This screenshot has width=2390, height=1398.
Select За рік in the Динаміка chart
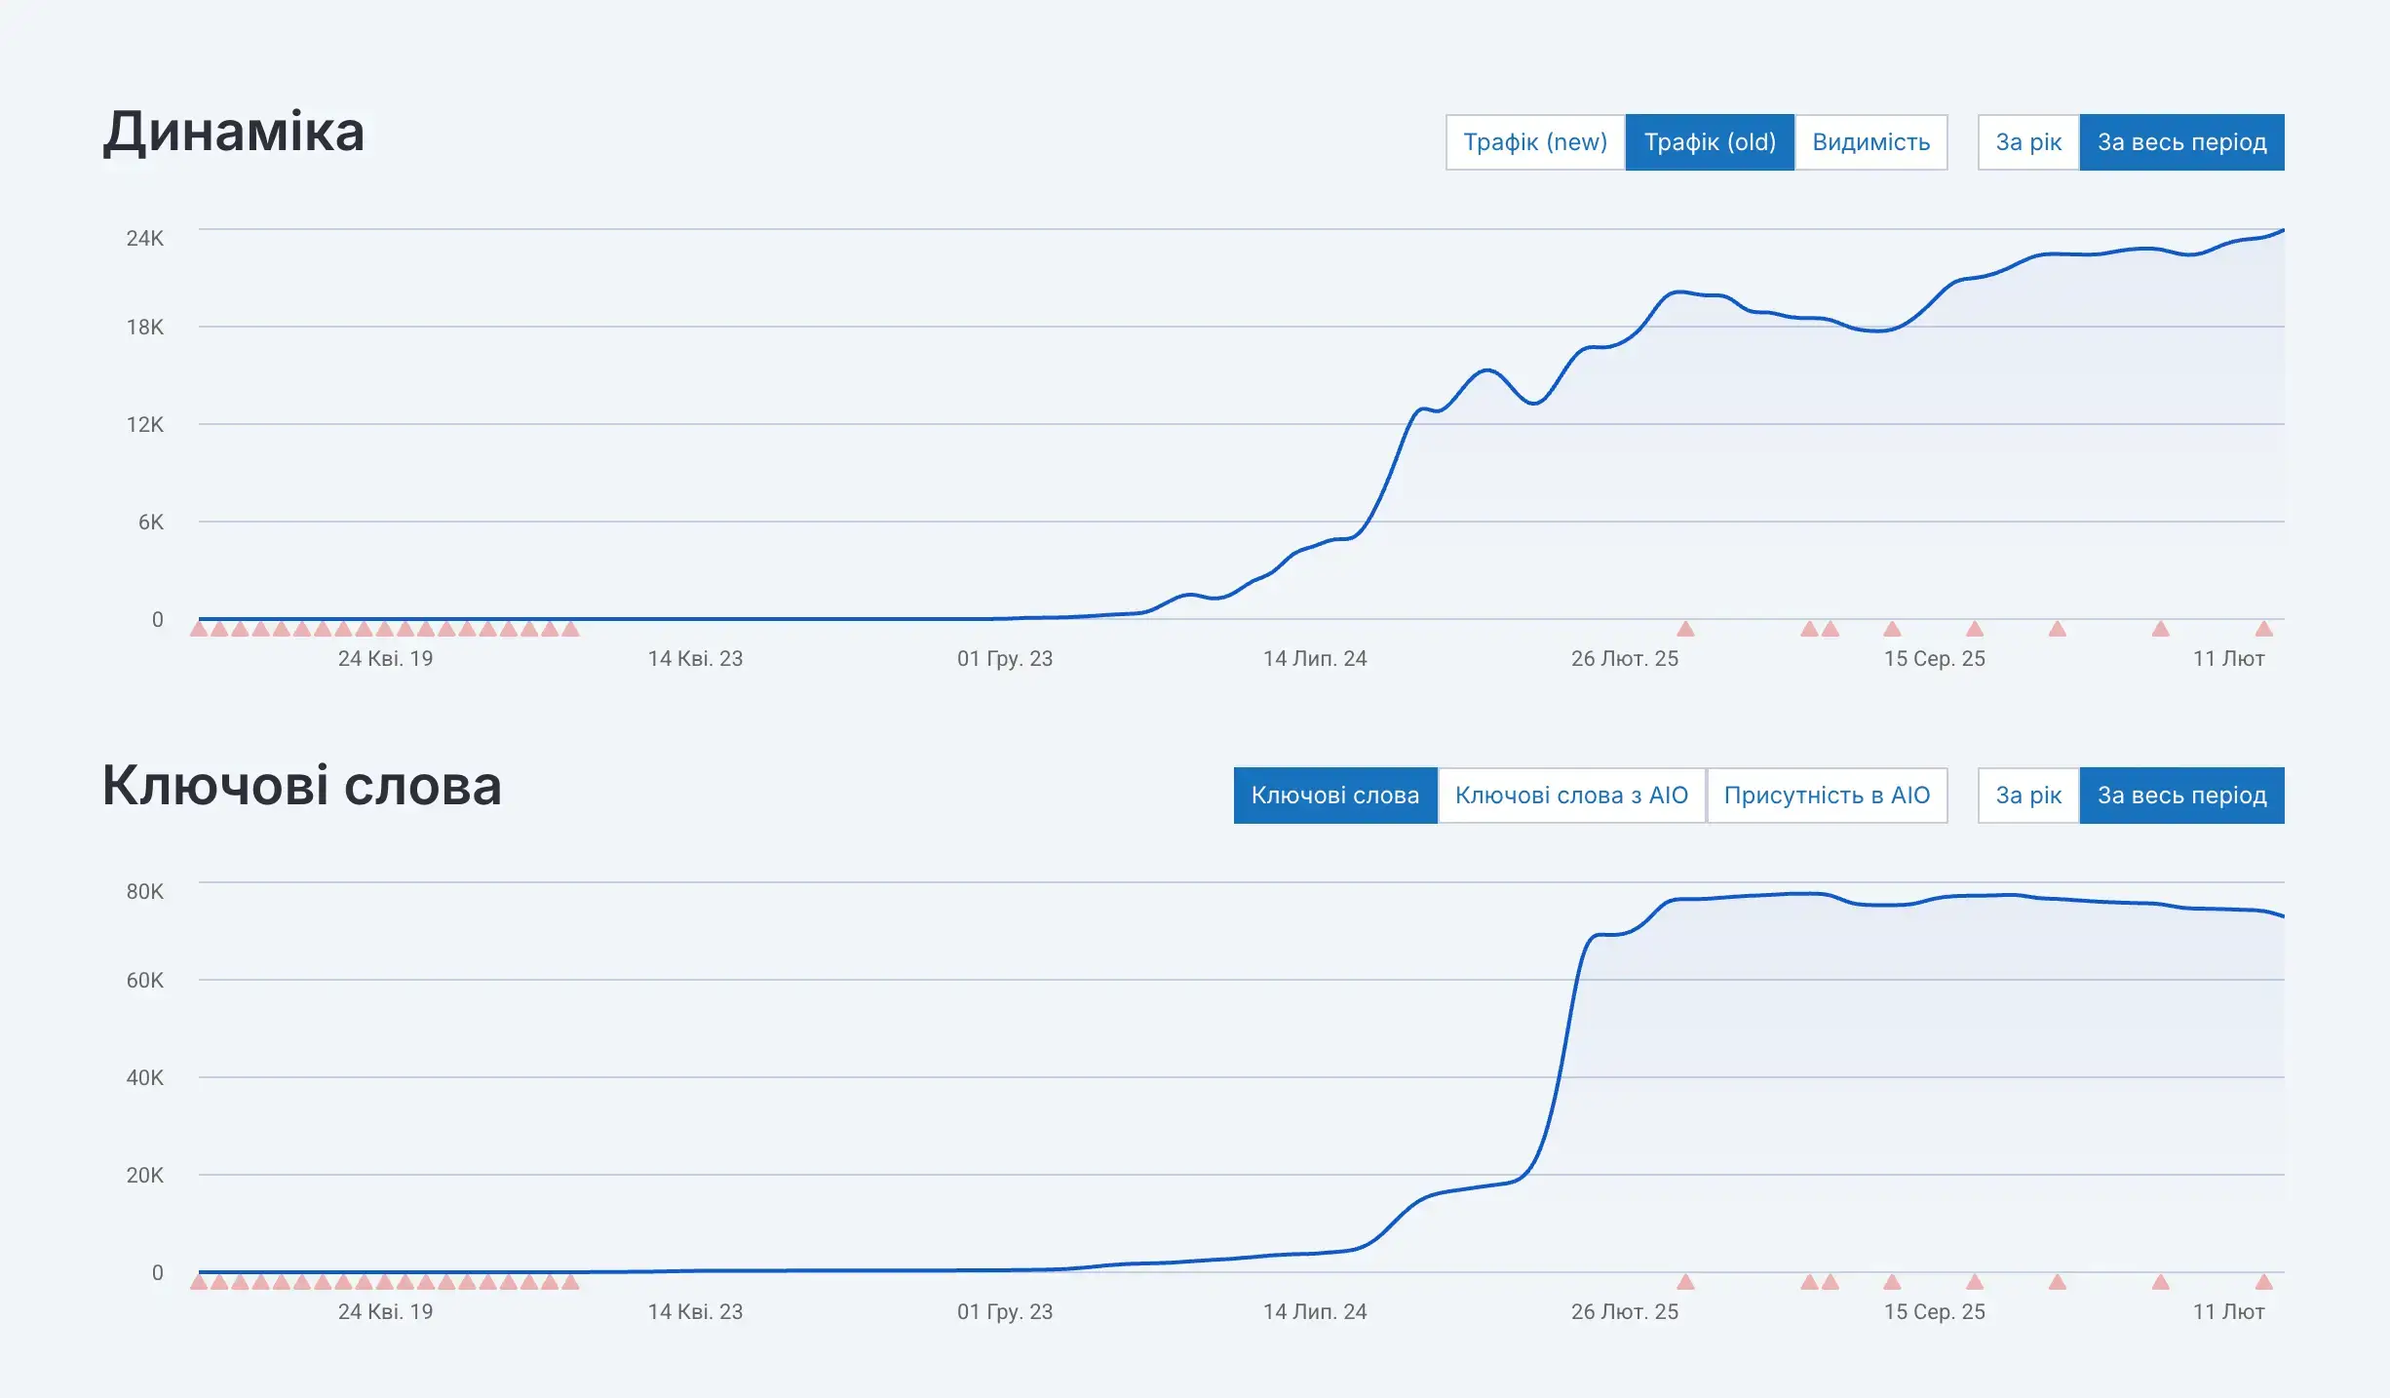pyautogui.click(x=2027, y=142)
